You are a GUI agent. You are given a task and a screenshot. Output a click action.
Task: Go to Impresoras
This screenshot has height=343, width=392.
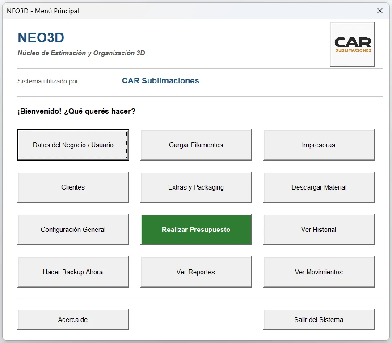(319, 145)
